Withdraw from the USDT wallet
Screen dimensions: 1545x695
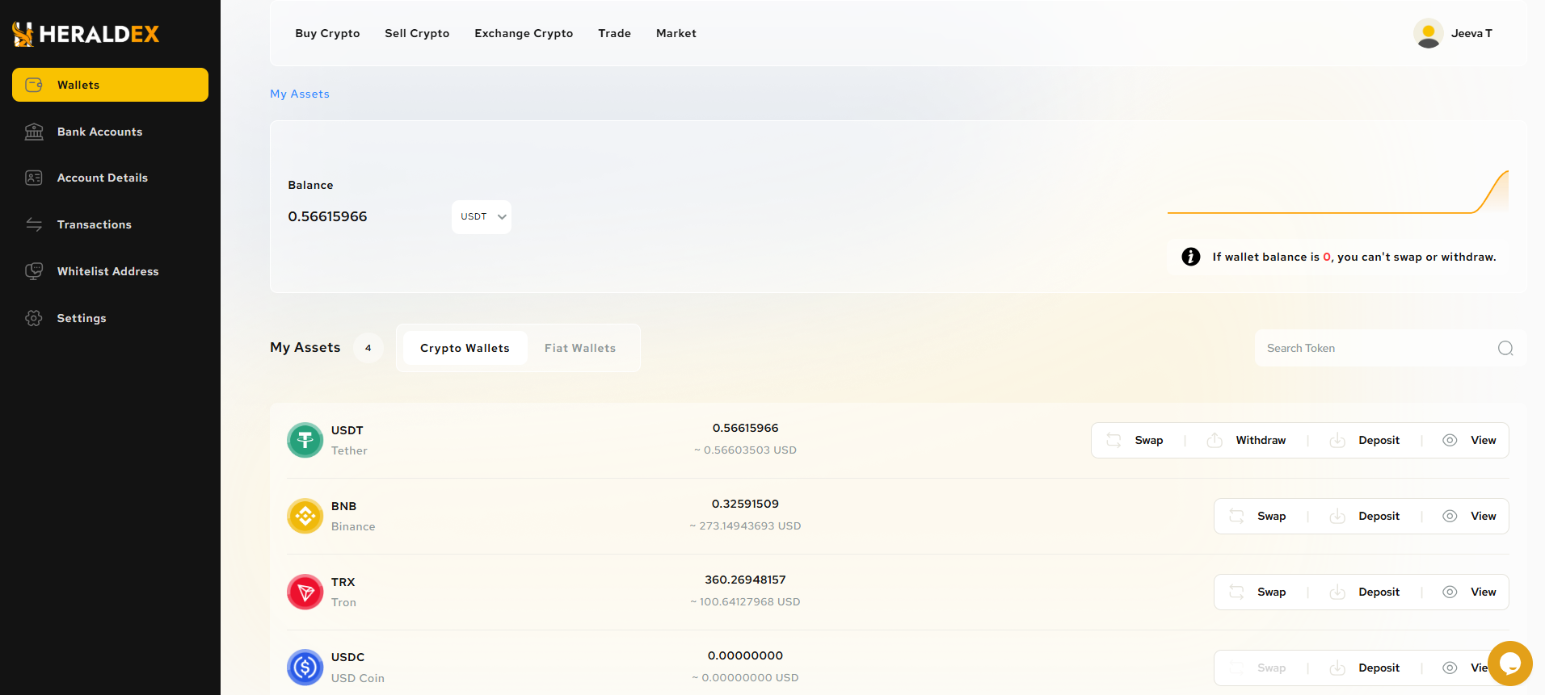pos(1247,440)
